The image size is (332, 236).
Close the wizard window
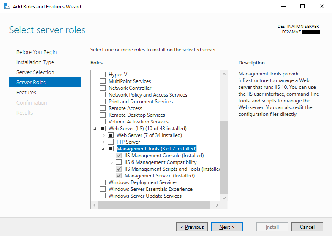pyautogui.click(x=322, y=6)
